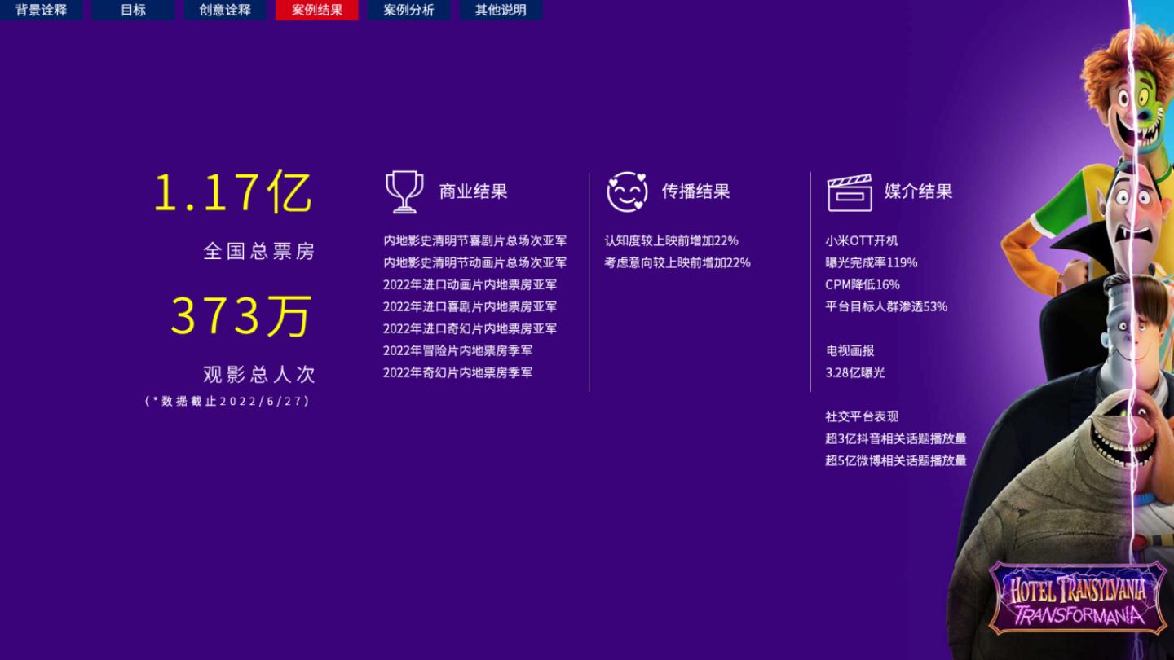Viewport: 1174px width, 660px height.
Task: Click the highlighted 案例结果 tab
Action: [317, 10]
